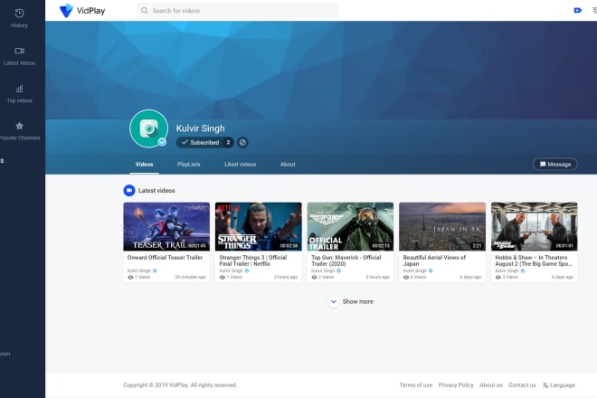Switch to the Liked videos tab
Screen dimensions: 597x398
pos(241,165)
